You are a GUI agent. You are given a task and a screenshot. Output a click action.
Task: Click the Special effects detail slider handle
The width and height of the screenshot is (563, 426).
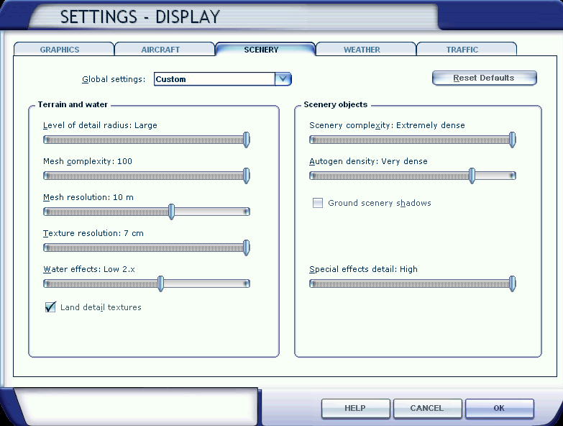pos(513,284)
